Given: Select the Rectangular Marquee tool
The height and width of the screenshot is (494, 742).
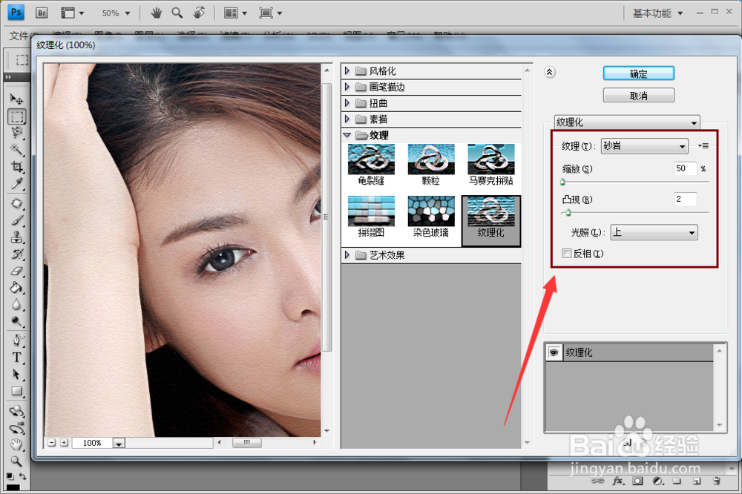Looking at the screenshot, I should (x=16, y=116).
